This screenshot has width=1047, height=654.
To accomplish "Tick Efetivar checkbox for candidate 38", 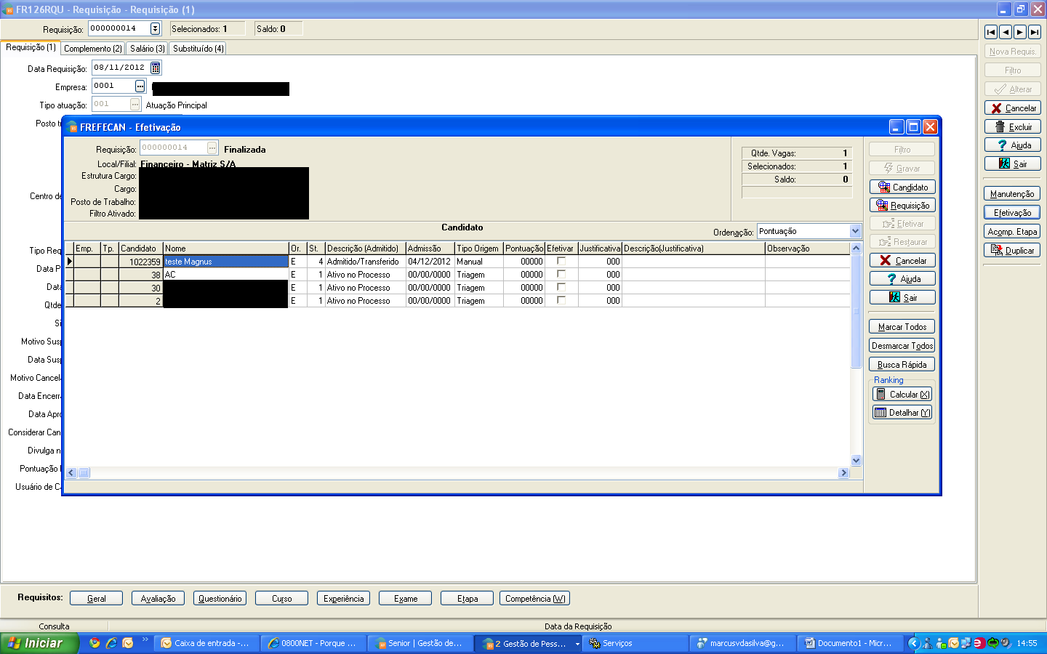I will 561,274.
